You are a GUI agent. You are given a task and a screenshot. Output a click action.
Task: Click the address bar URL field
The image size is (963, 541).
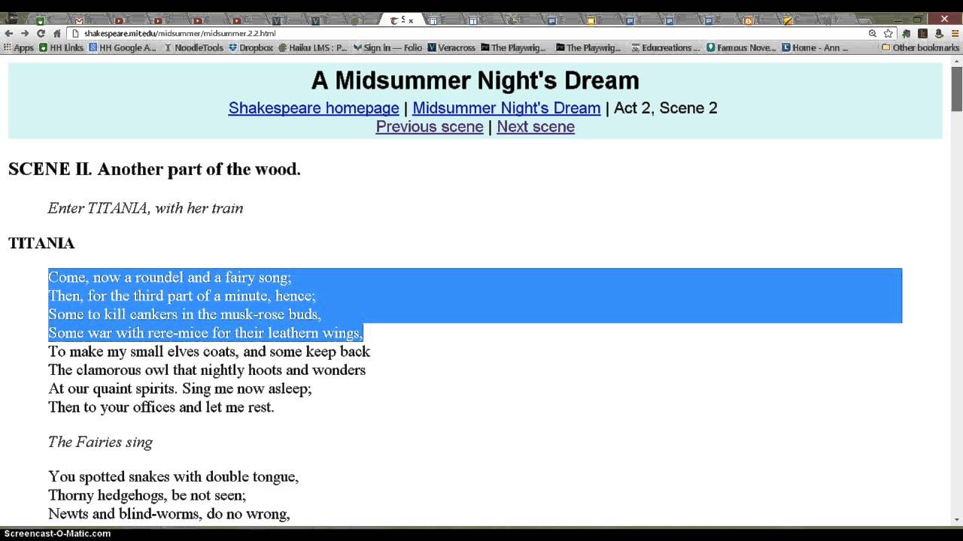click(466, 34)
